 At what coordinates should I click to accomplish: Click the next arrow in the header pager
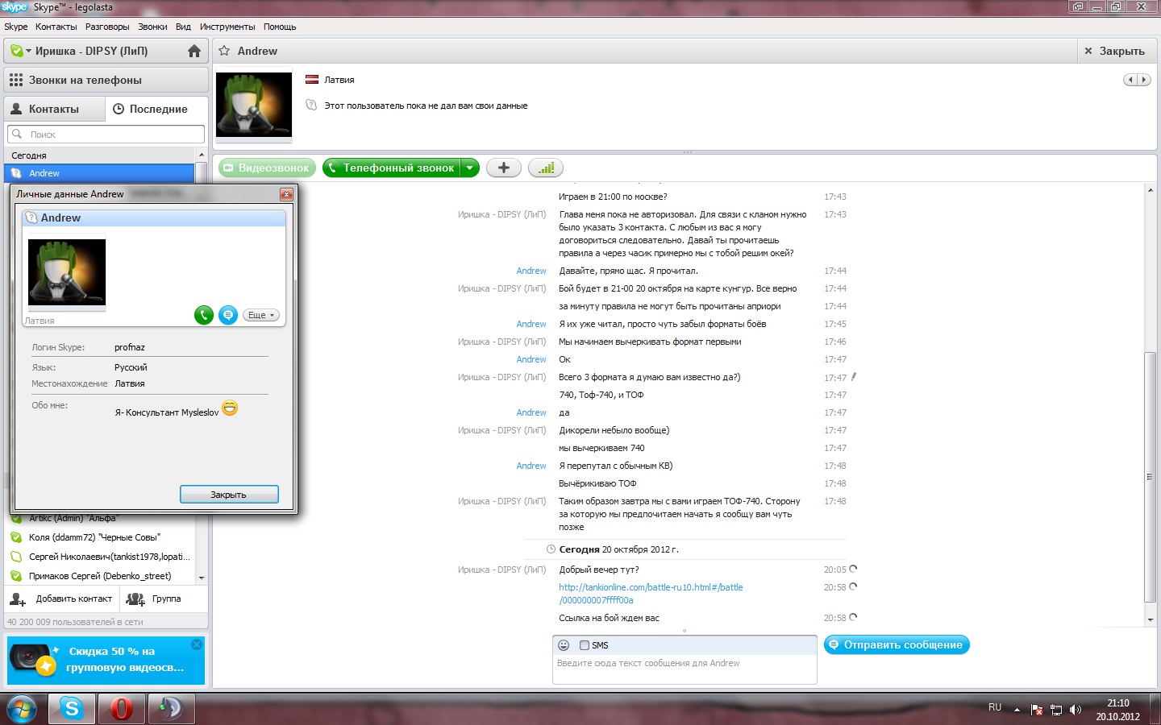(x=1143, y=80)
